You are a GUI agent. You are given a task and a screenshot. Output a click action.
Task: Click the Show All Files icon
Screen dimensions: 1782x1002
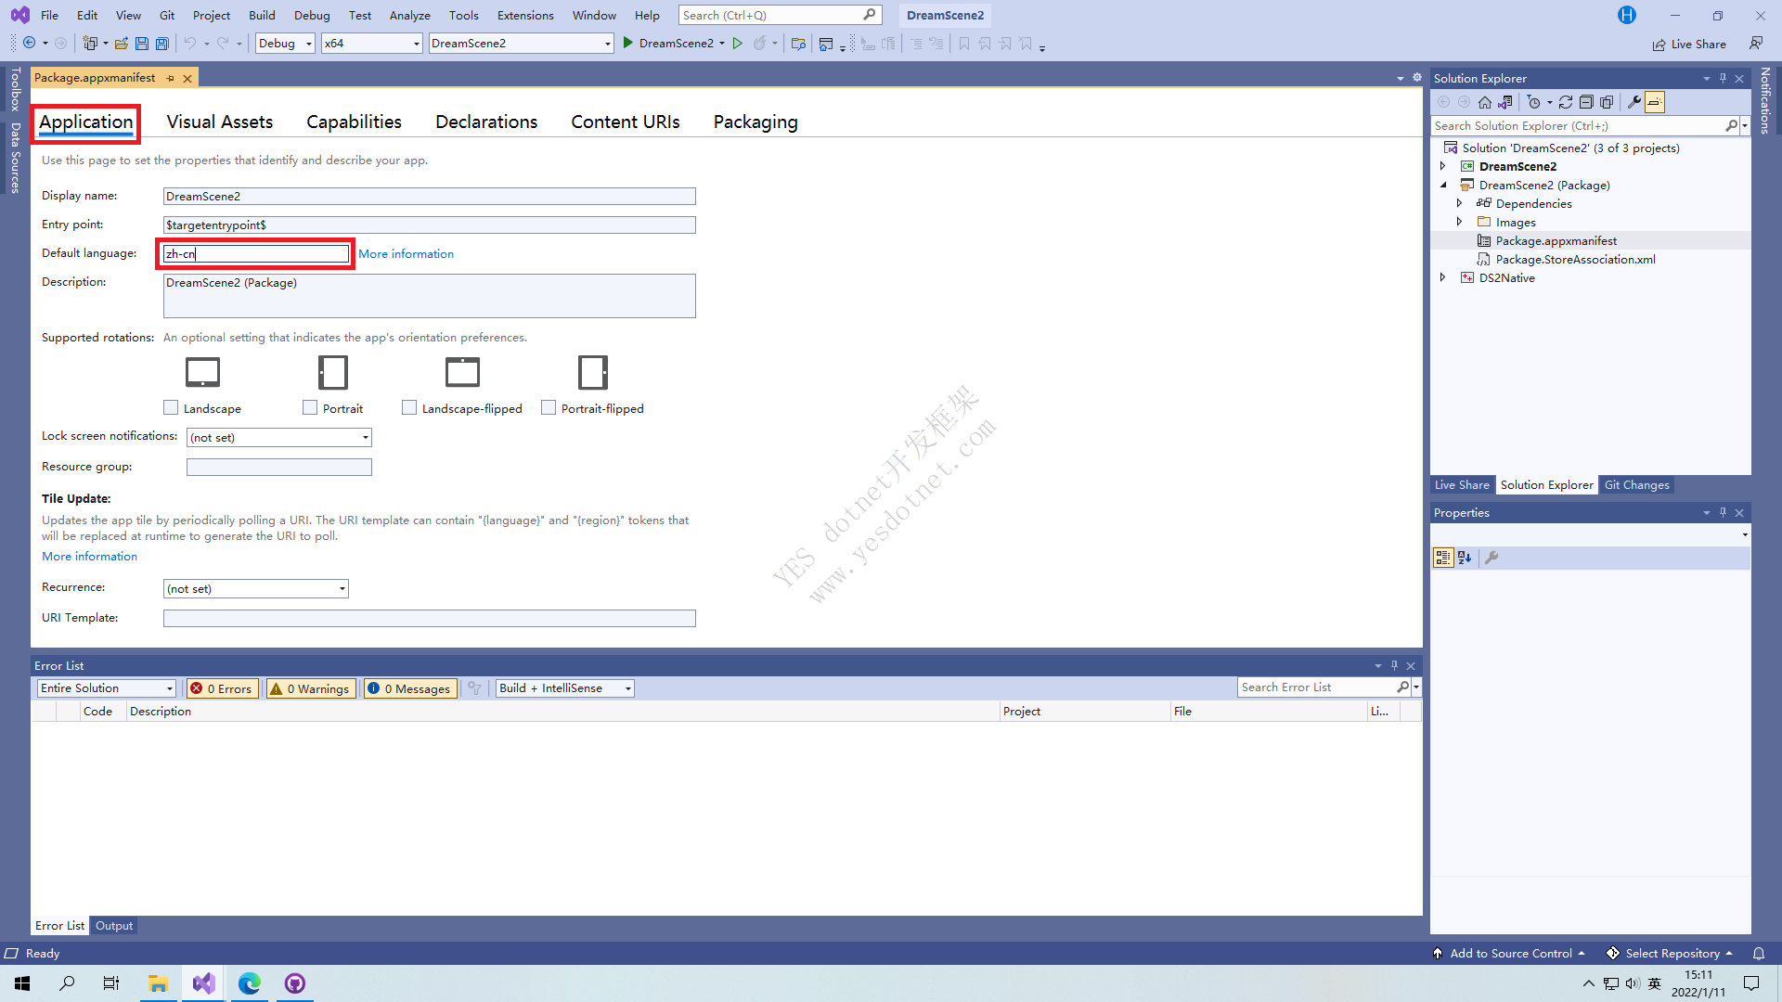(1607, 102)
